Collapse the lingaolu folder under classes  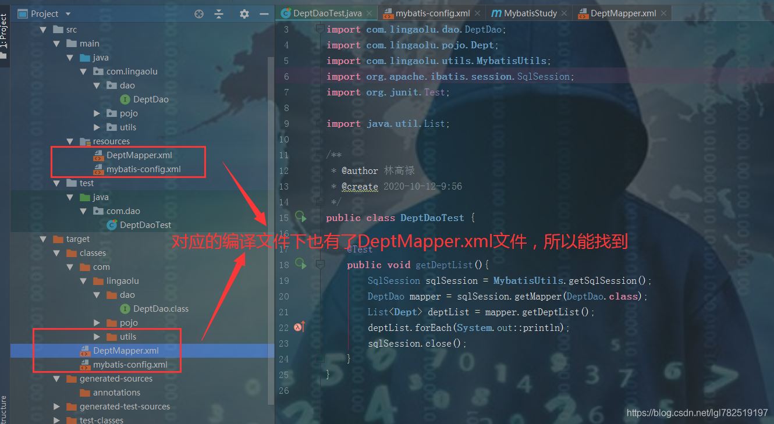click(x=84, y=281)
